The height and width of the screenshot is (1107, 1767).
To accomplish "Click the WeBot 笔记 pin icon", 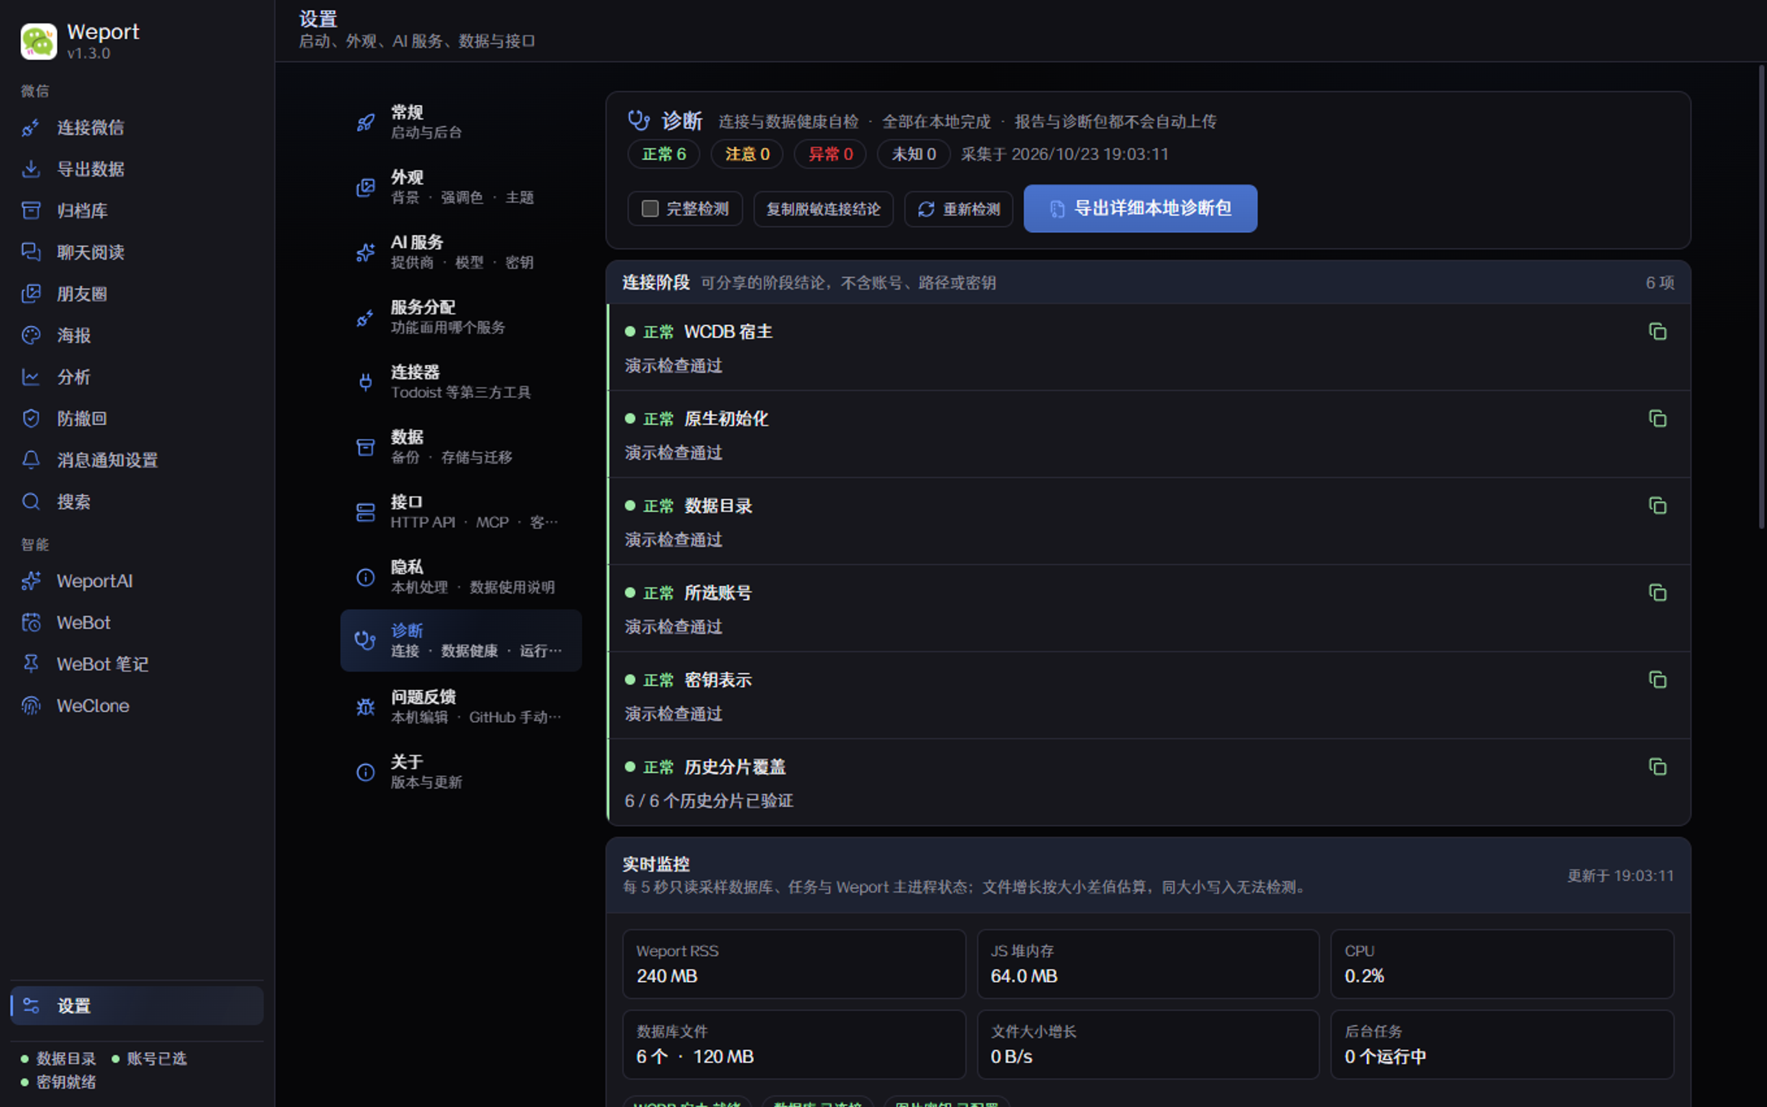I will click(31, 664).
